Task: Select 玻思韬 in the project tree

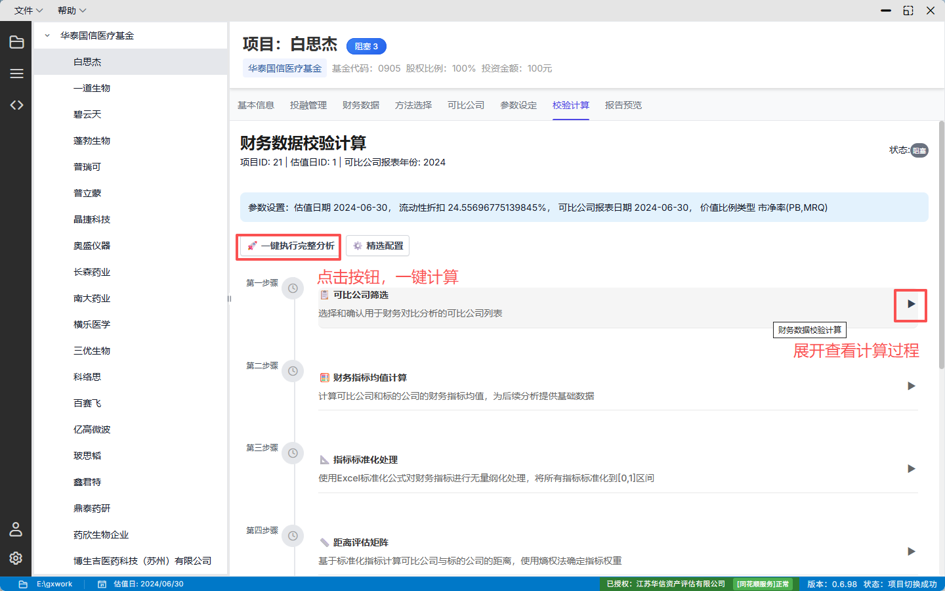Action: coord(130,456)
